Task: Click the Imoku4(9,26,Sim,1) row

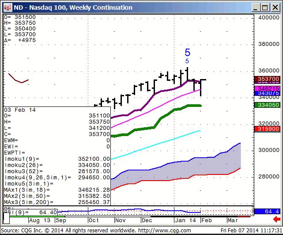Action: pyautogui.click(x=57, y=178)
